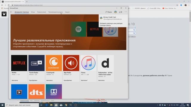Click Chrome browser forward button

(5, 5)
